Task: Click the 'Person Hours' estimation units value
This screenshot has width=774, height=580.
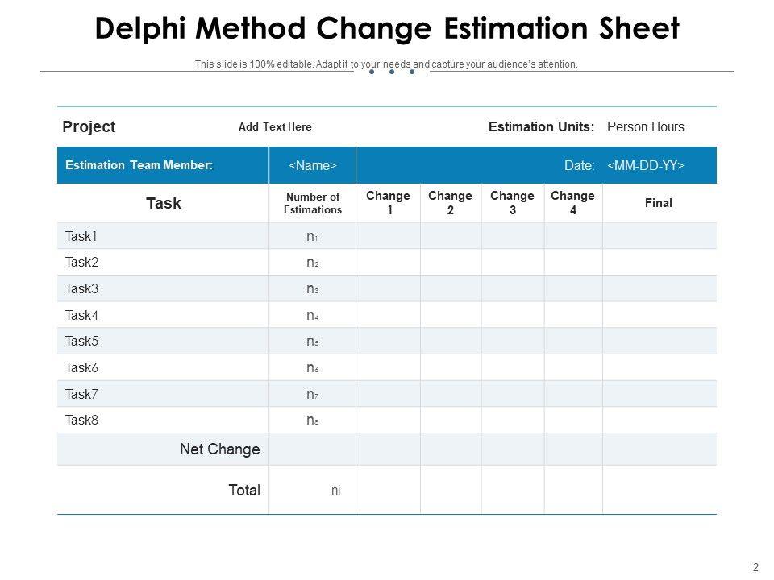Action: [x=645, y=127]
